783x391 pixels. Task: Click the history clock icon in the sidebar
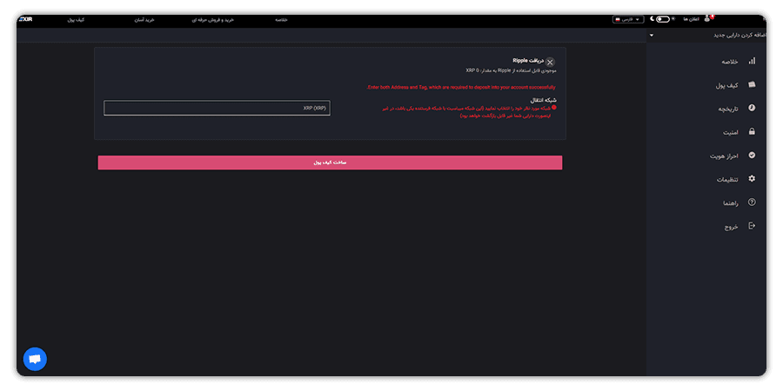[x=752, y=108]
